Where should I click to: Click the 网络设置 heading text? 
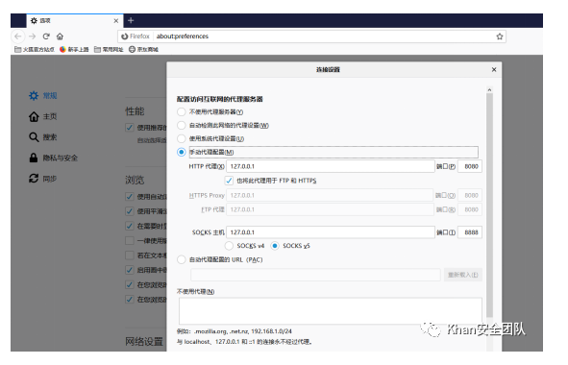[x=144, y=341]
